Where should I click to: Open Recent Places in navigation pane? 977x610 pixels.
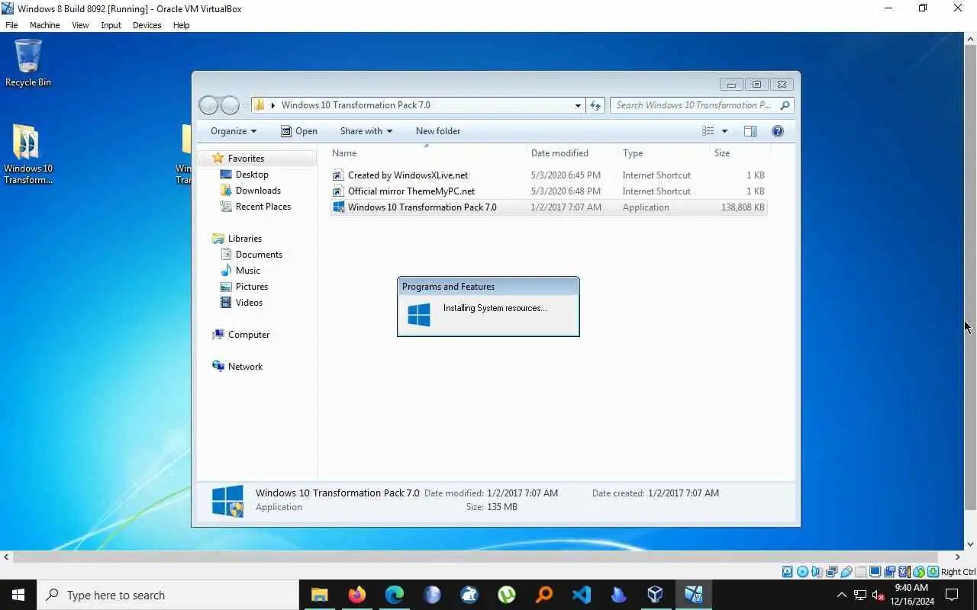pyautogui.click(x=263, y=207)
